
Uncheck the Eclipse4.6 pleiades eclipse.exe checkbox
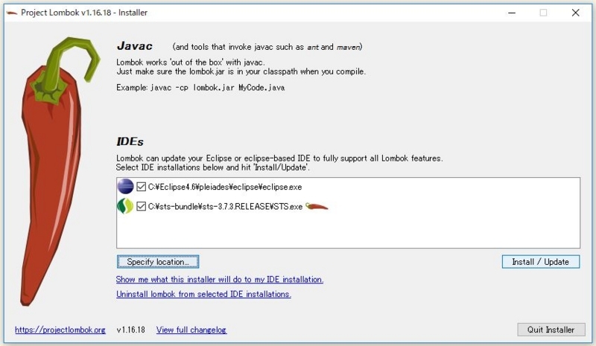tap(141, 187)
